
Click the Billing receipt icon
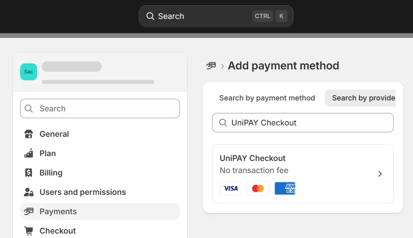(x=29, y=173)
